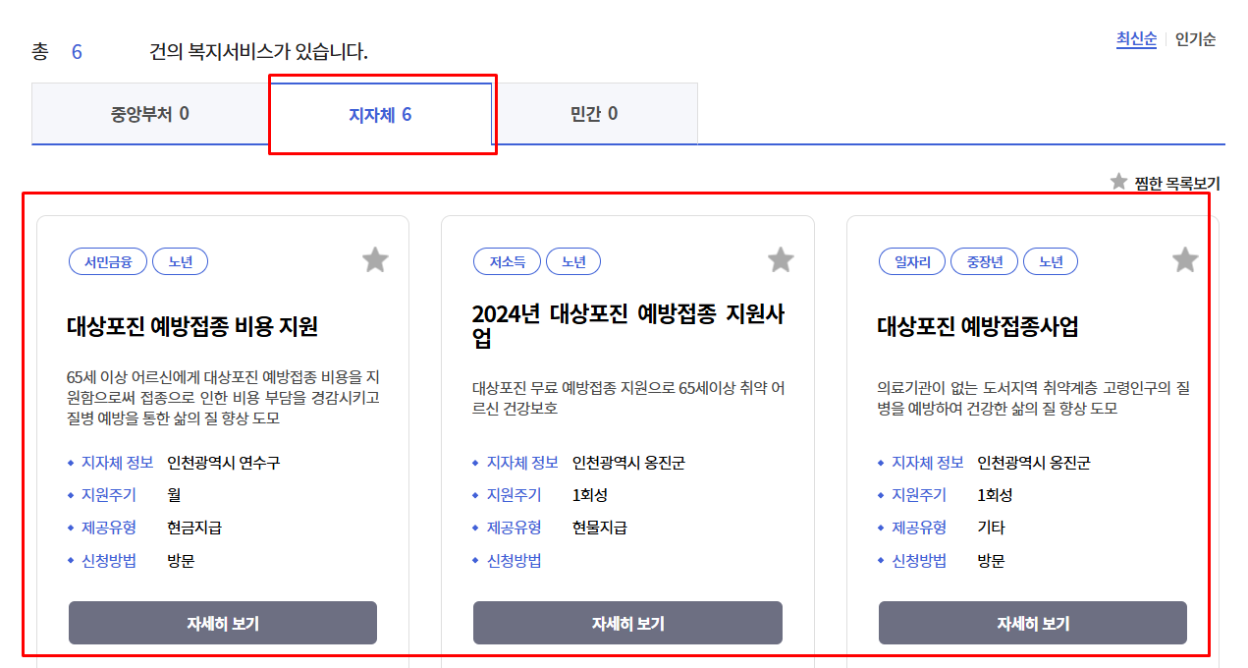Click 자세히 보기 on the 대상포진 예방접종 비용 지원 card

tap(222, 622)
